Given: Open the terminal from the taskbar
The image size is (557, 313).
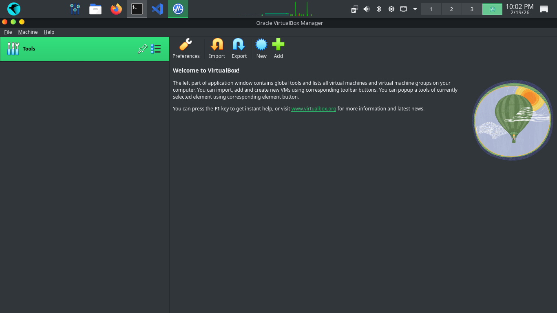Looking at the screenshot, I should [x=137, y=9].
